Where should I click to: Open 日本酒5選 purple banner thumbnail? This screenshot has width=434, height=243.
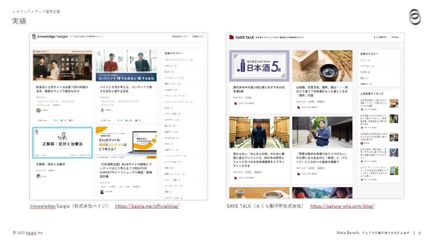pyautogui.click(x=259, y=66)
